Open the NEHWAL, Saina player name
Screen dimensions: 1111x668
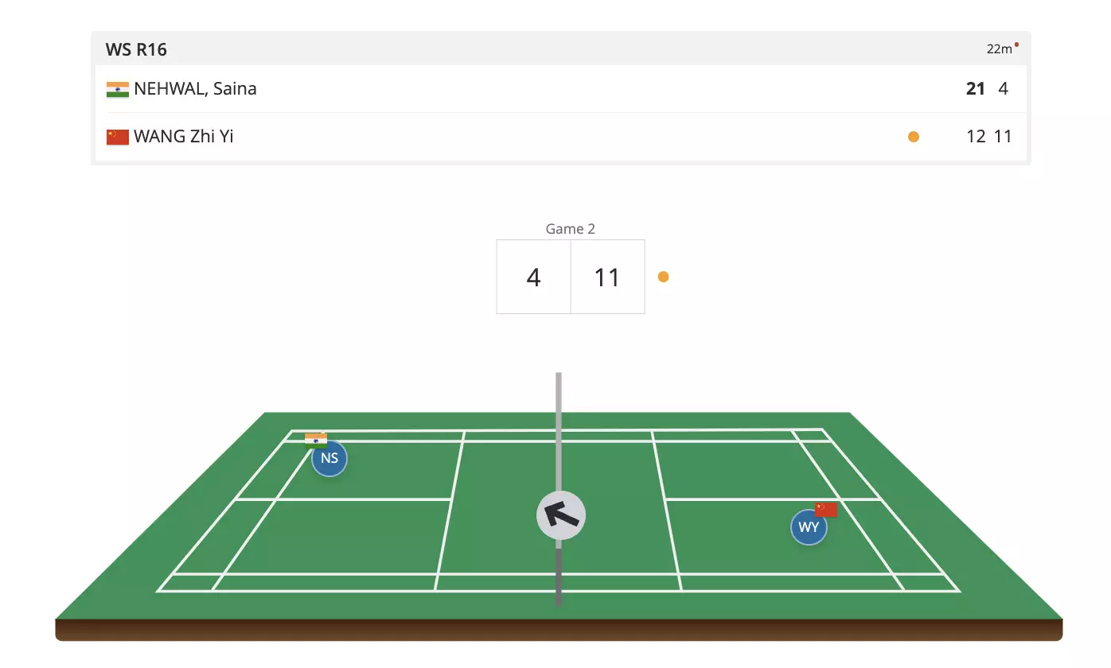click(195, 89)
